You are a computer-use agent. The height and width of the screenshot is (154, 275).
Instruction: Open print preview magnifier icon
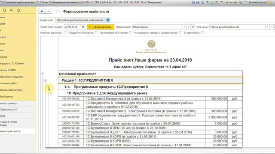[202, 3]
